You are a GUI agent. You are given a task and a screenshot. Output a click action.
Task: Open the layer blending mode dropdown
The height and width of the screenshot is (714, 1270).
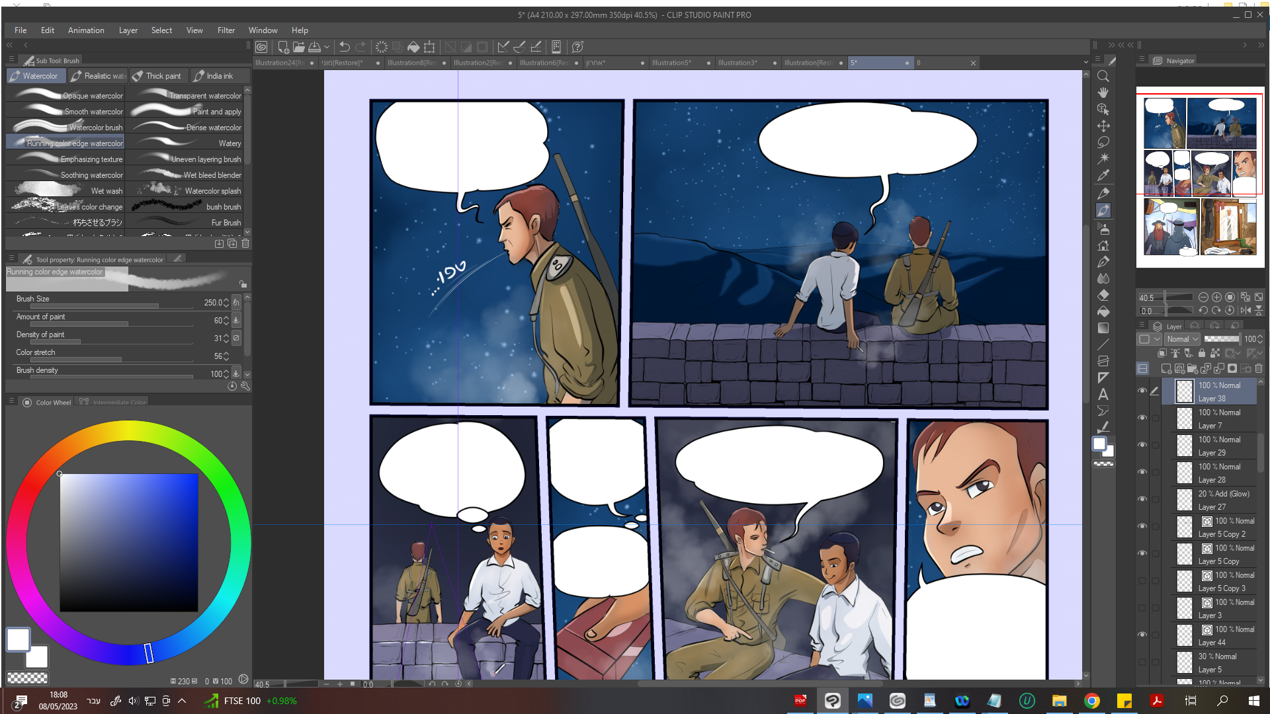tap(1182, 339)
